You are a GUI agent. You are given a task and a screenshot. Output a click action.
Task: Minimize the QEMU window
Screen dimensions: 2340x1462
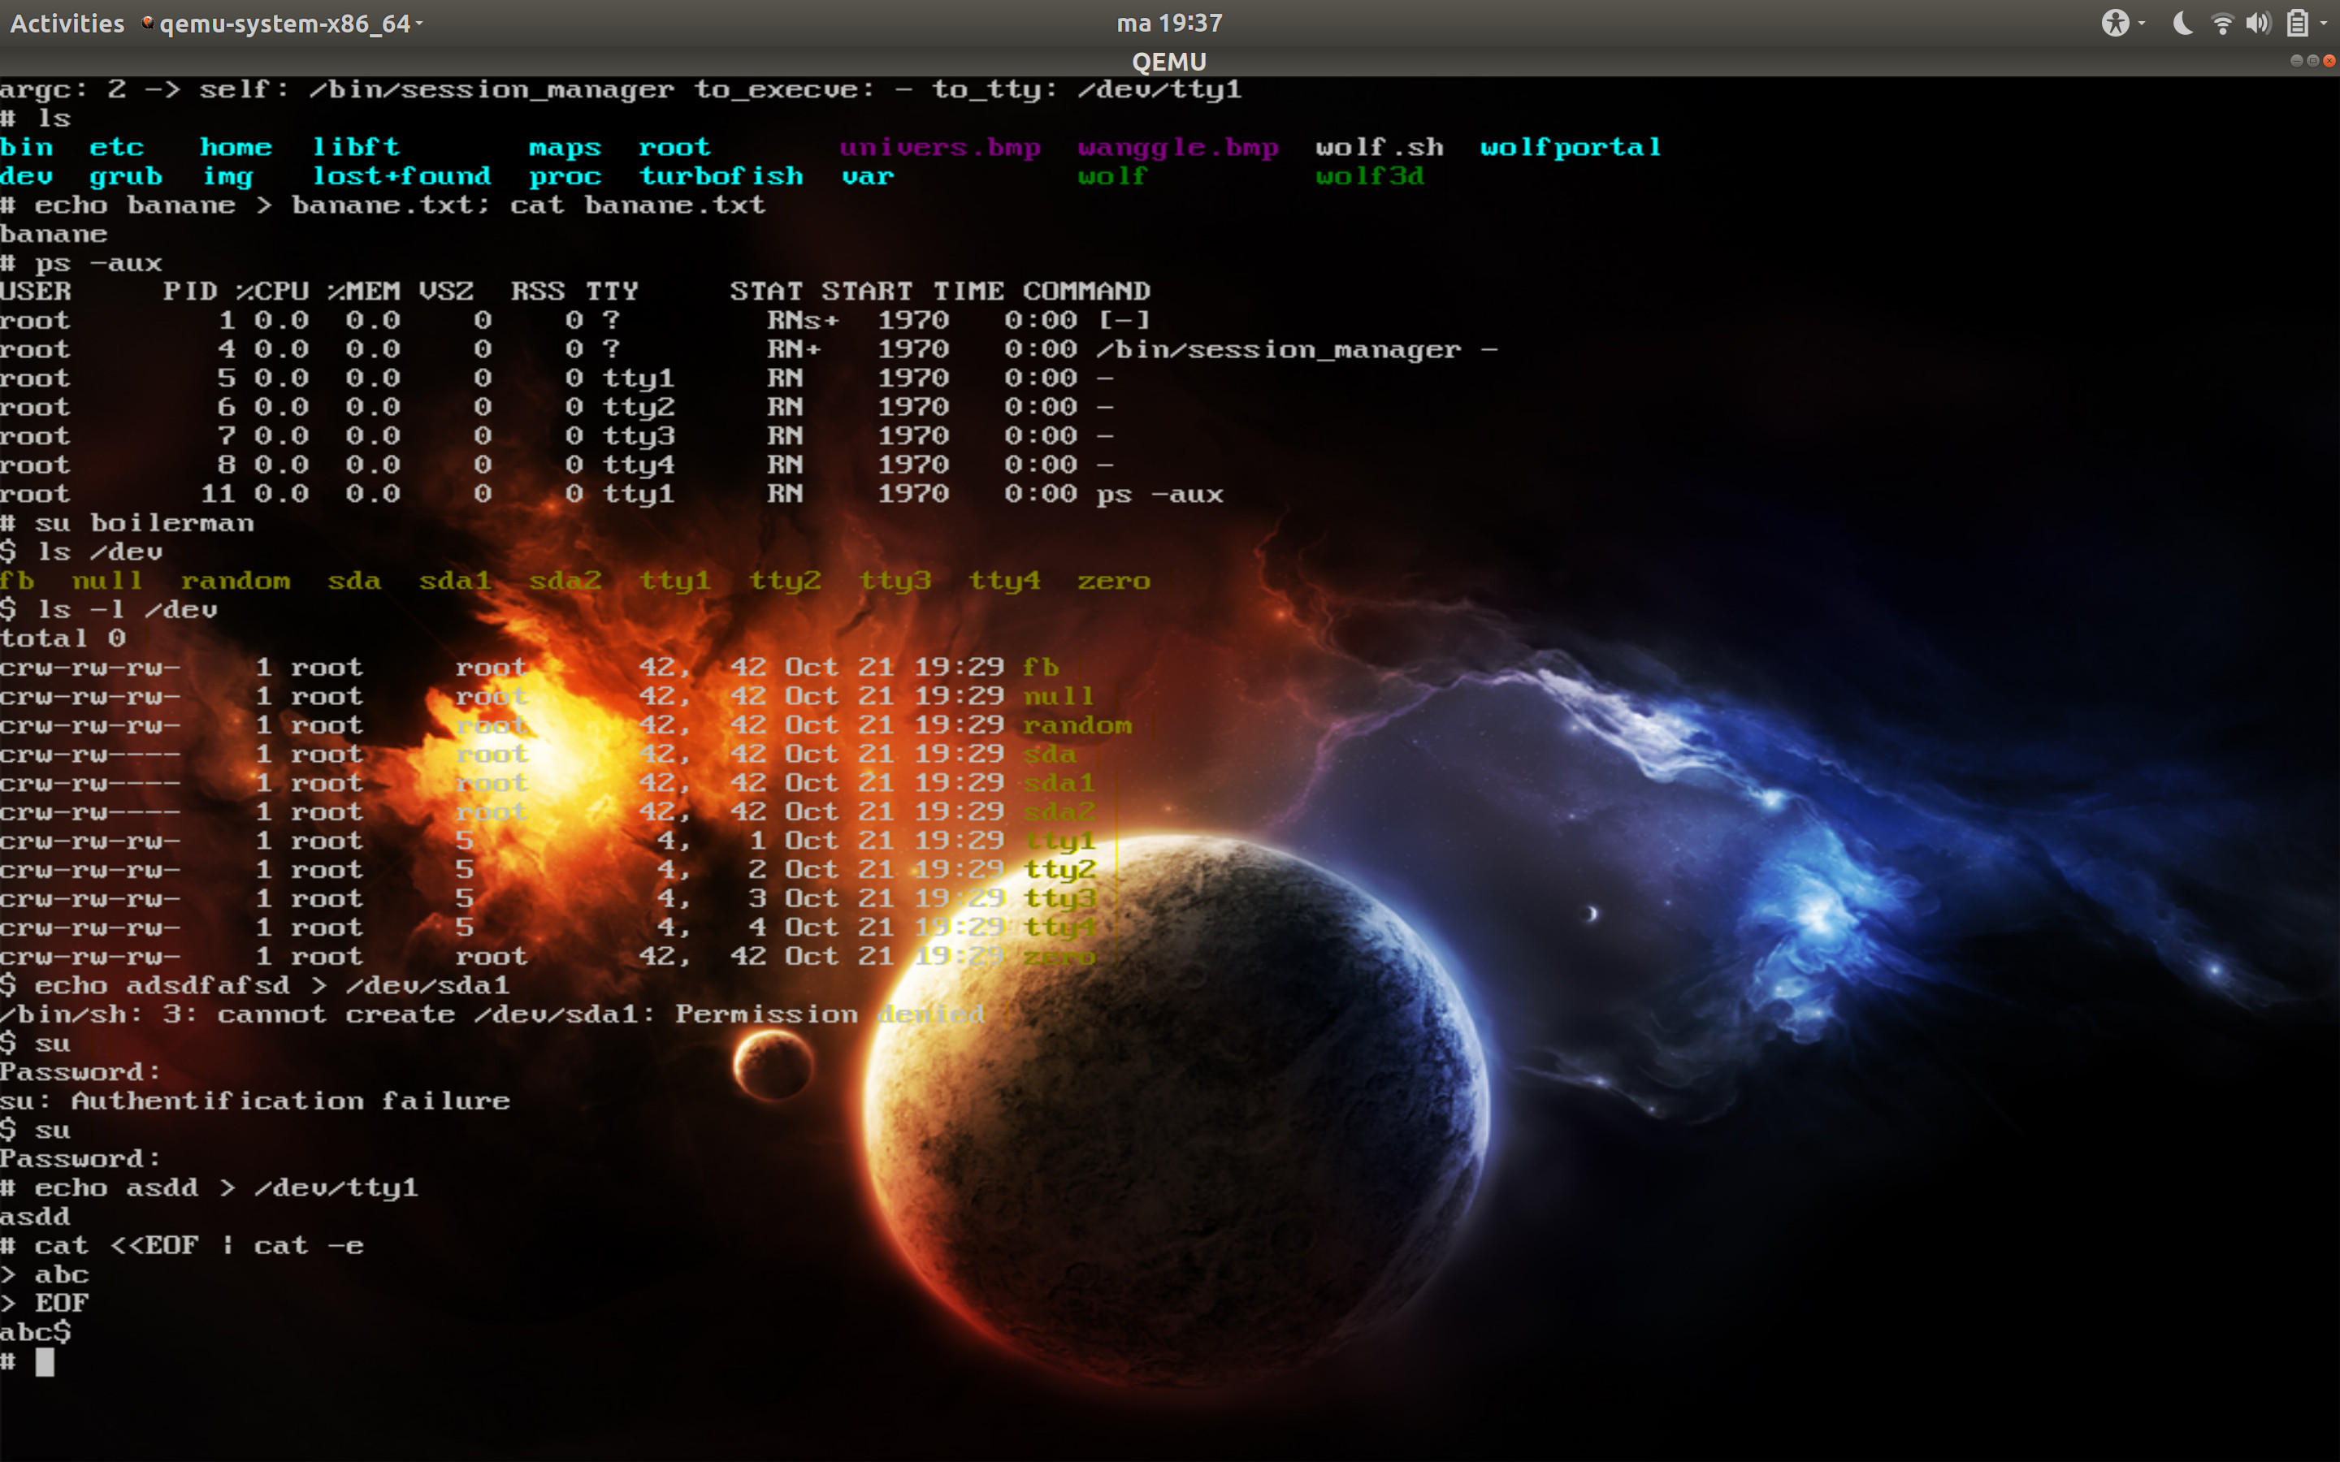click(x=2295, y=61)
